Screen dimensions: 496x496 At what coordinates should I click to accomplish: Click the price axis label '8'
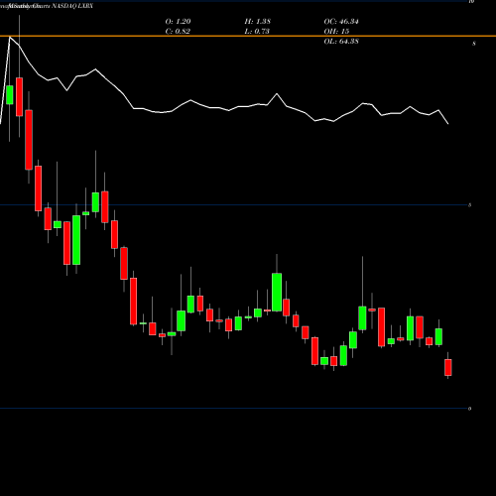474,44
